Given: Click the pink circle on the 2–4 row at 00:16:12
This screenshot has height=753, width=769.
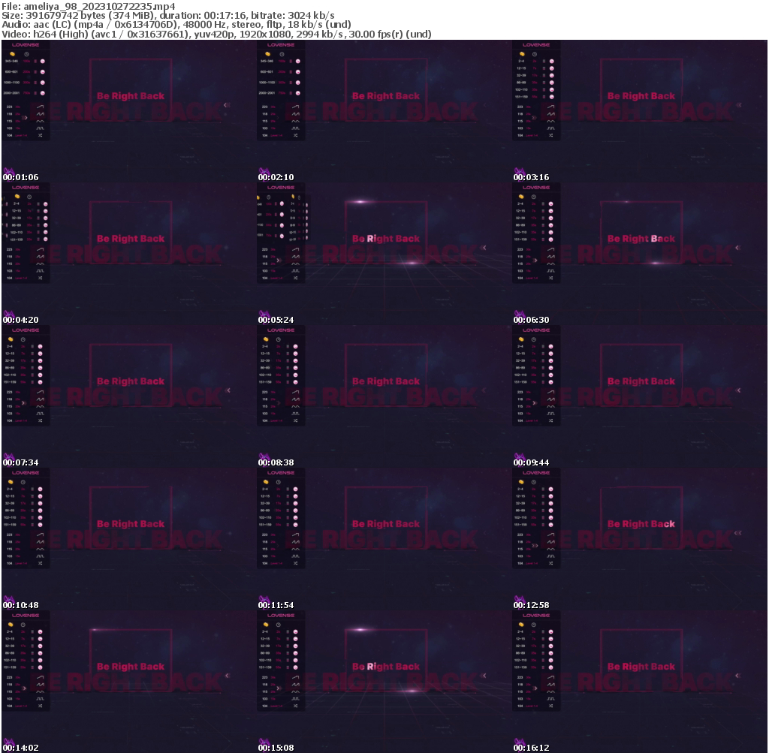Looking at the screenshot, I should 550,631.
